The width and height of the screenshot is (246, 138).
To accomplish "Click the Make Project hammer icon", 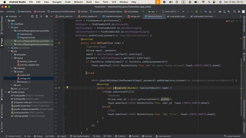I will [x=143, y=11].
